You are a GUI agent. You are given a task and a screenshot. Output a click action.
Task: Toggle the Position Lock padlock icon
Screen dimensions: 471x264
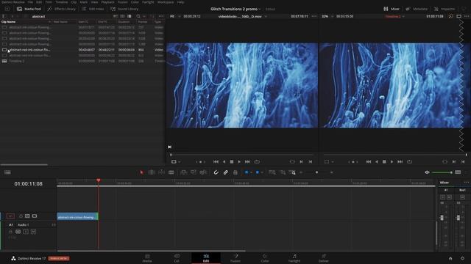click(x=235, y=172)
